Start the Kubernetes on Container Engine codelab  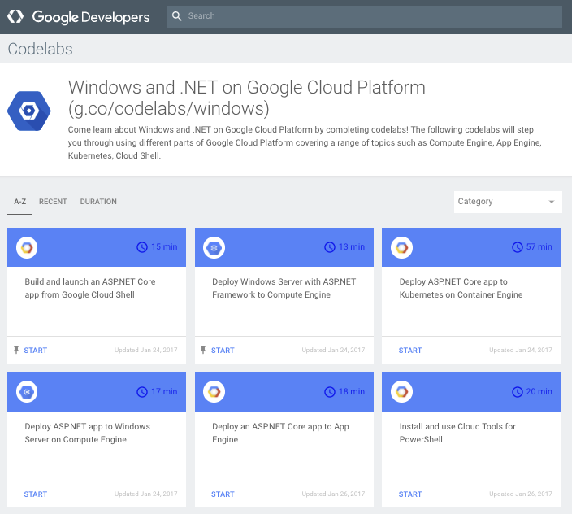pos(410,351)
